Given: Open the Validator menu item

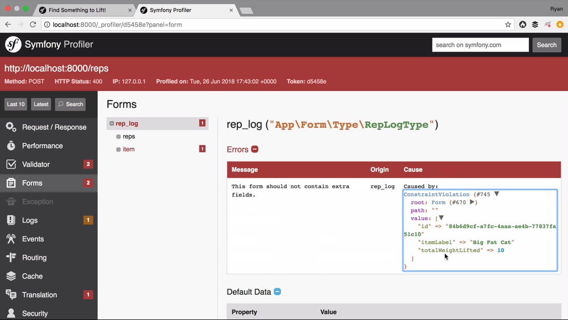Looking at the screenshot, I should pos(49,164).
